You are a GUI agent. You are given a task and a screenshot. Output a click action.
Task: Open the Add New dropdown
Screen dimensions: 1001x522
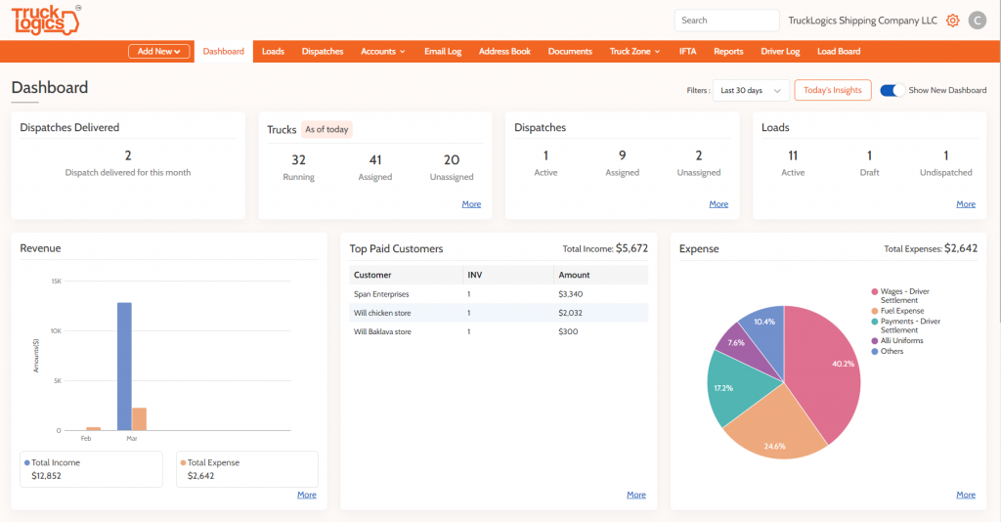click(x=159, y=51)
